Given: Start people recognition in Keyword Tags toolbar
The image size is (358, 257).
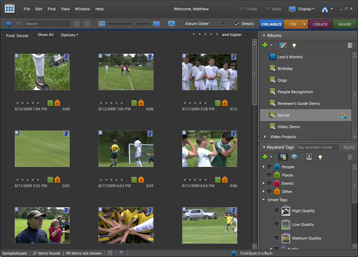Looking at the screenshot, I should pos(309,157).
